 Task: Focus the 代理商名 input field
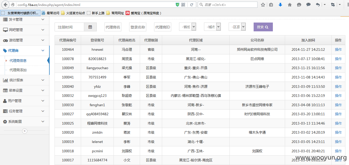click(113, 27)
